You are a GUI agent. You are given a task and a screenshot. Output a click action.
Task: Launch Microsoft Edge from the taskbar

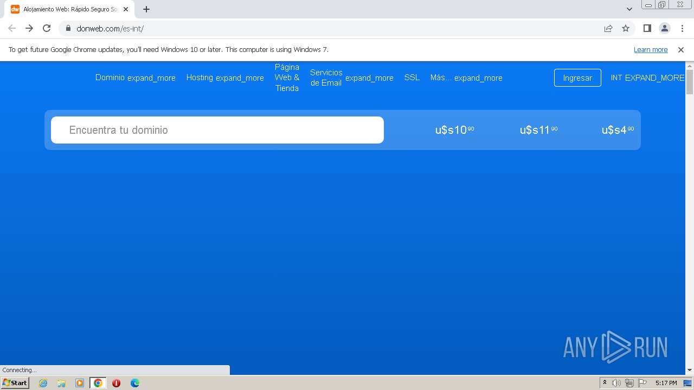(x=134, y=383)
